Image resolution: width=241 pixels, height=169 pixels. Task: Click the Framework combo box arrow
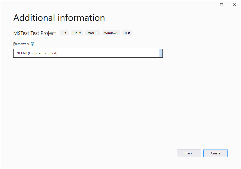click(161, 53)
